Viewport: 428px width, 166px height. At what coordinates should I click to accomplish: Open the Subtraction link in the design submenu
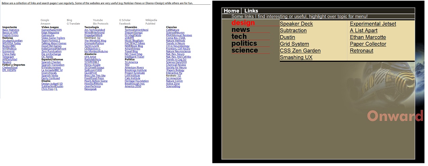tap(293, 31)
